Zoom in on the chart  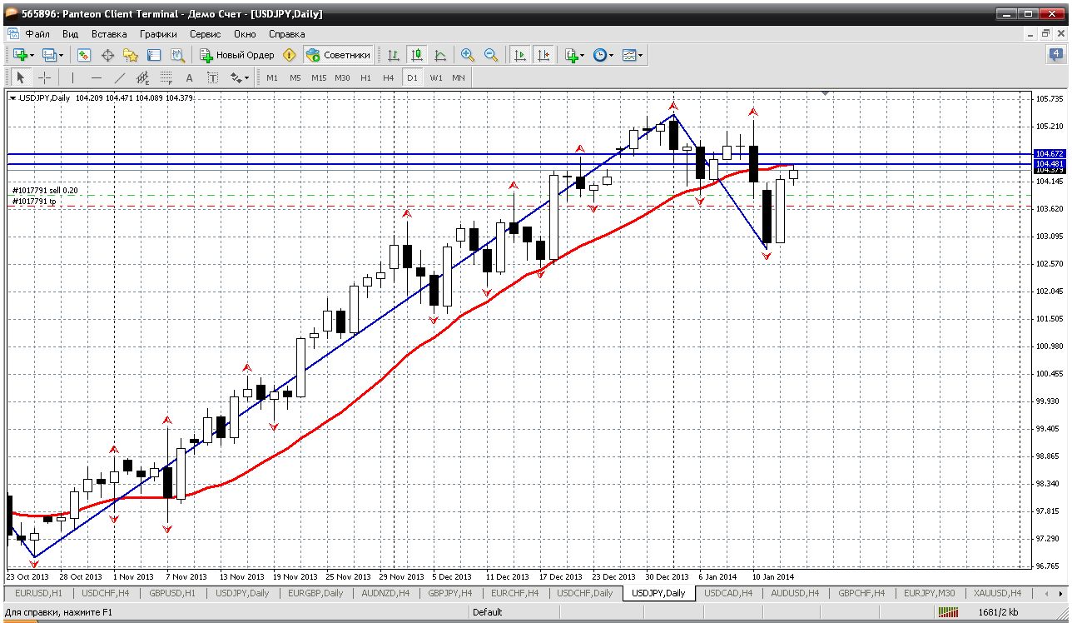point(468,55)
